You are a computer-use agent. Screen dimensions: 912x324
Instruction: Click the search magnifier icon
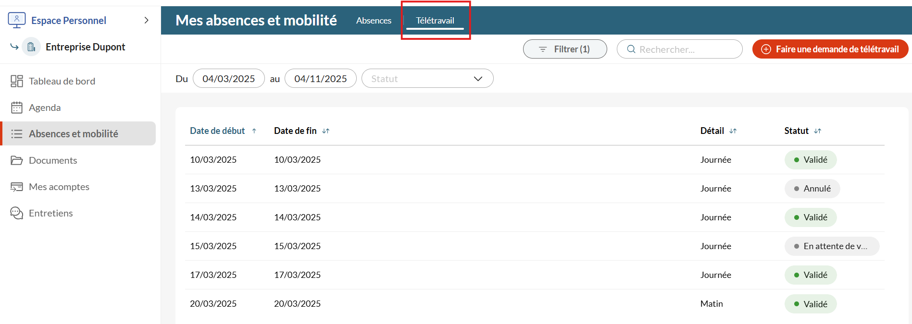tap(631, 49)
